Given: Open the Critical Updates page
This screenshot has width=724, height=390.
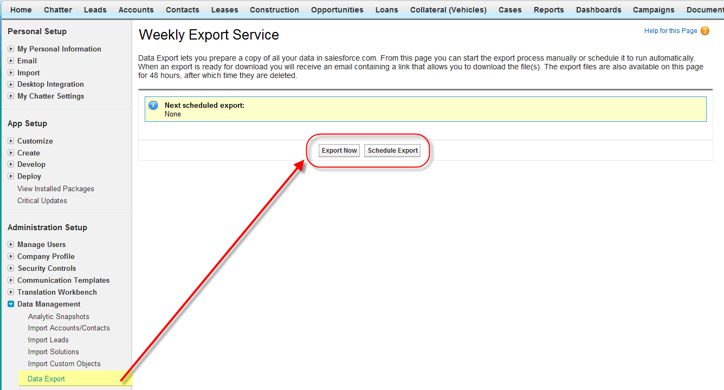Looking at the screenshot, I should pyautogui.click(x=42, y=200).
